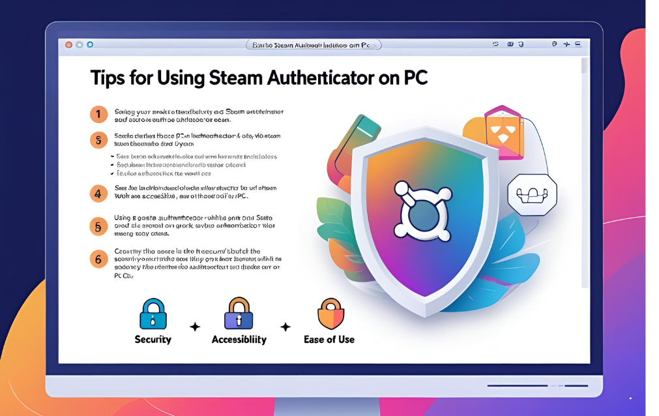The image size is (659, 416).
Task: Click the vertical scrollbar of the window
Action: click(584, 172)
